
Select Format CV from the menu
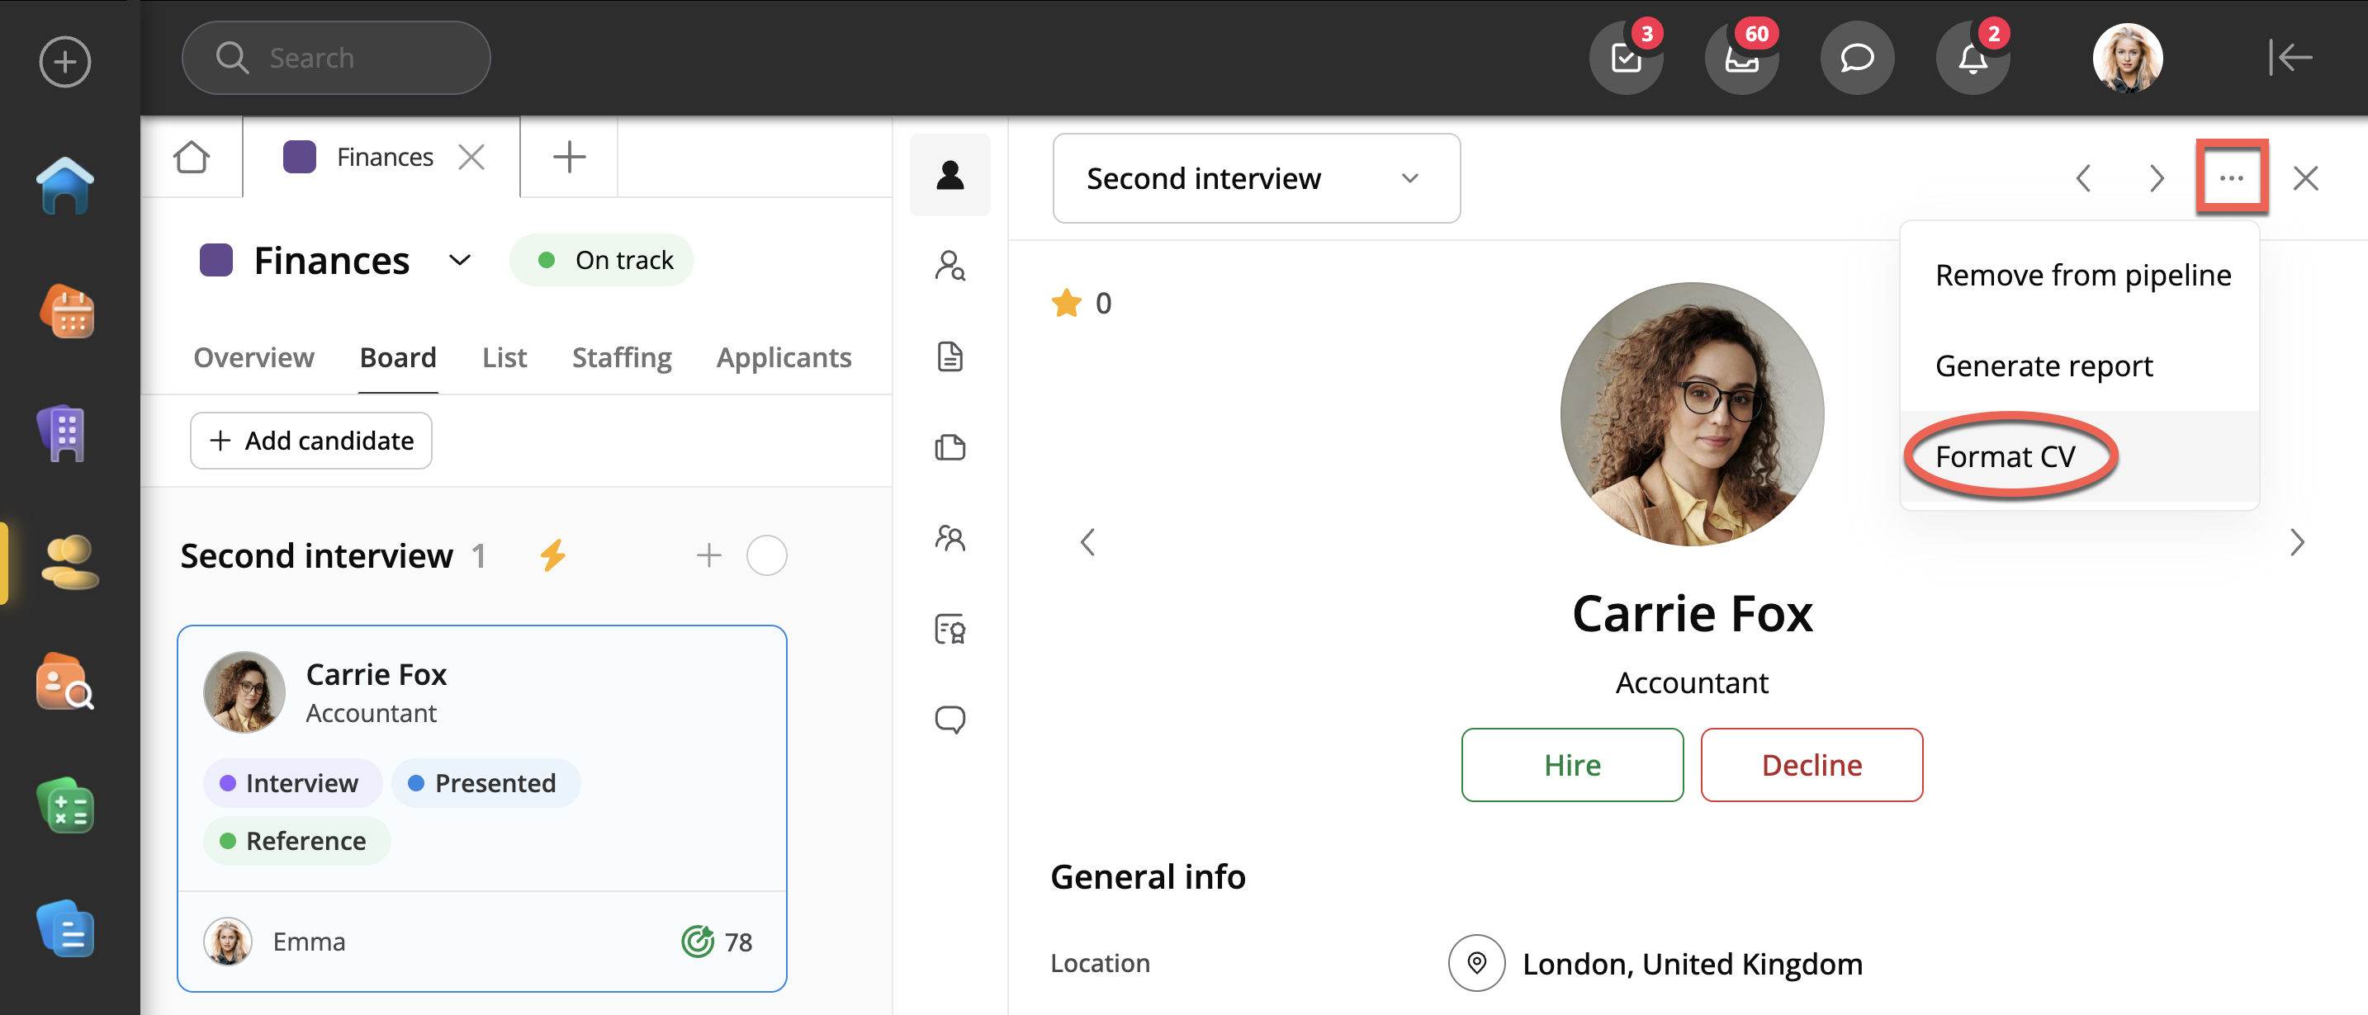click(x=2005, y=456)
